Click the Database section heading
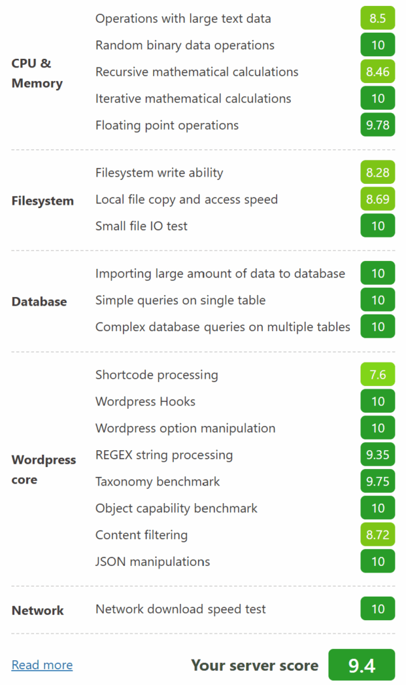This screenshot has height=685, width=406. tap(39, 302)
